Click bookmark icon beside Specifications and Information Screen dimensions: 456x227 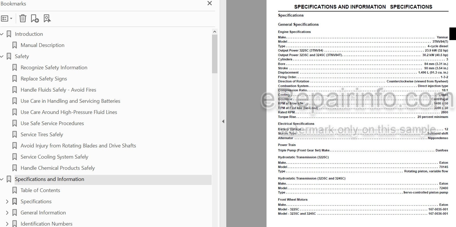coord(9,179)
